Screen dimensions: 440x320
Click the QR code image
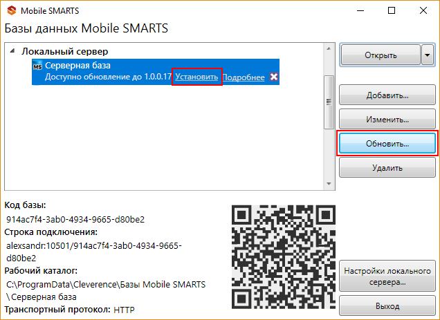coord(284,257)
